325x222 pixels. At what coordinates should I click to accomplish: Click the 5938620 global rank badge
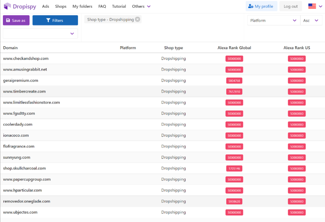tap(234, 201)
